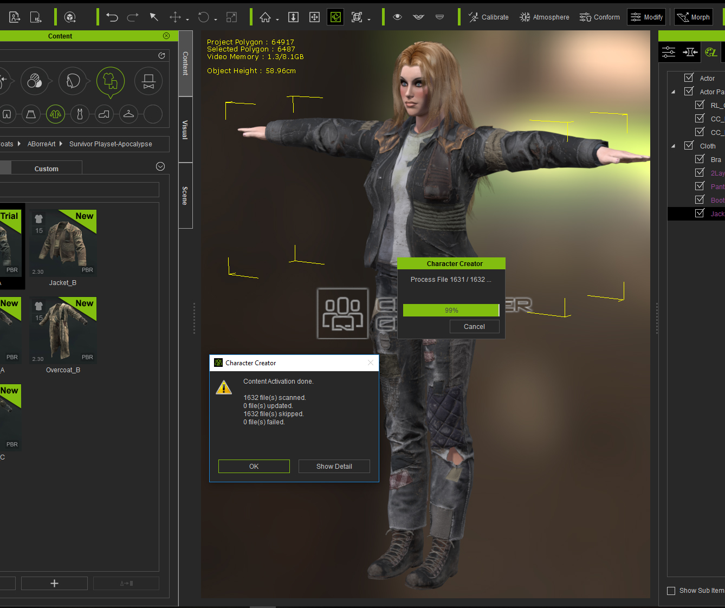Select the Pants subcategory icon
Image resolution: width=725 pixels, height=608 pixels.
coord(7,114)
